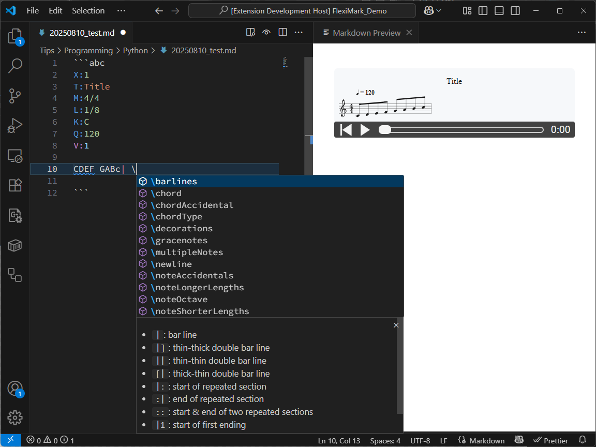
Task: Switch to the Markdown Preview tab
Action: (366, 33)
